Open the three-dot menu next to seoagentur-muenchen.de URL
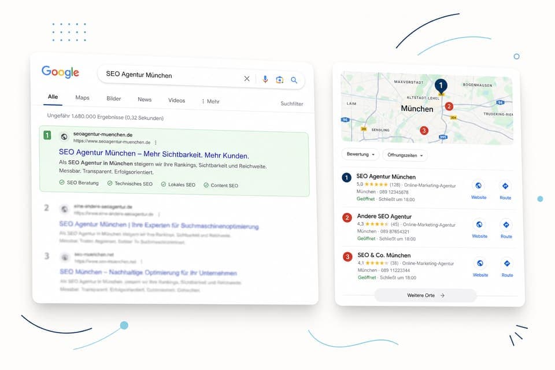This screenshot has height=370, width=555. click(156, 142)
